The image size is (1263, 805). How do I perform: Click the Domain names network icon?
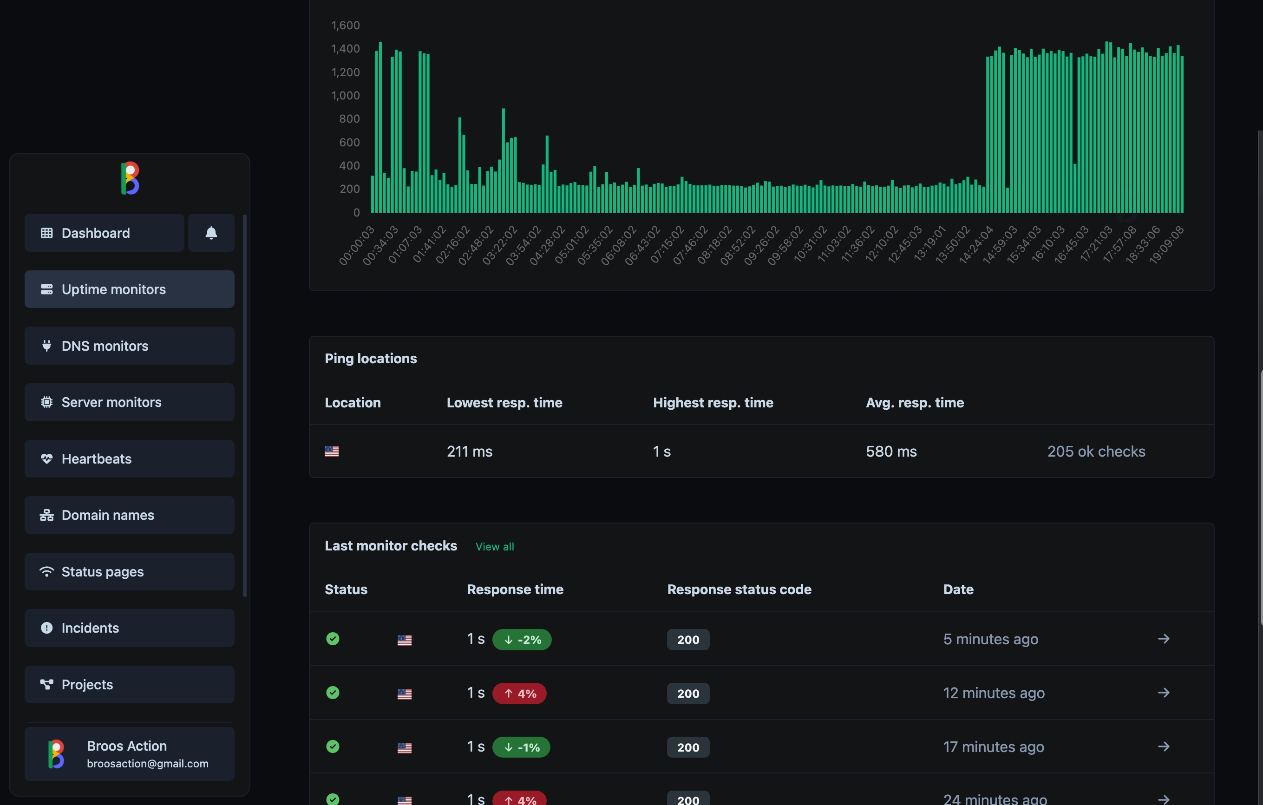[46, 515]
